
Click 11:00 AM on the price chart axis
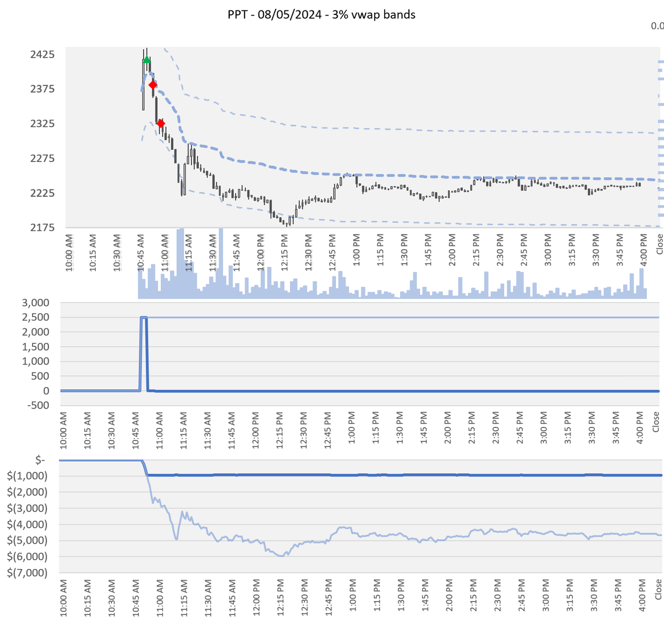point(165,253)
